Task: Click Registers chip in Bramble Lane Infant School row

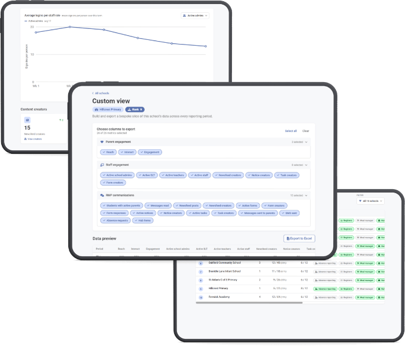Action: 346,272
